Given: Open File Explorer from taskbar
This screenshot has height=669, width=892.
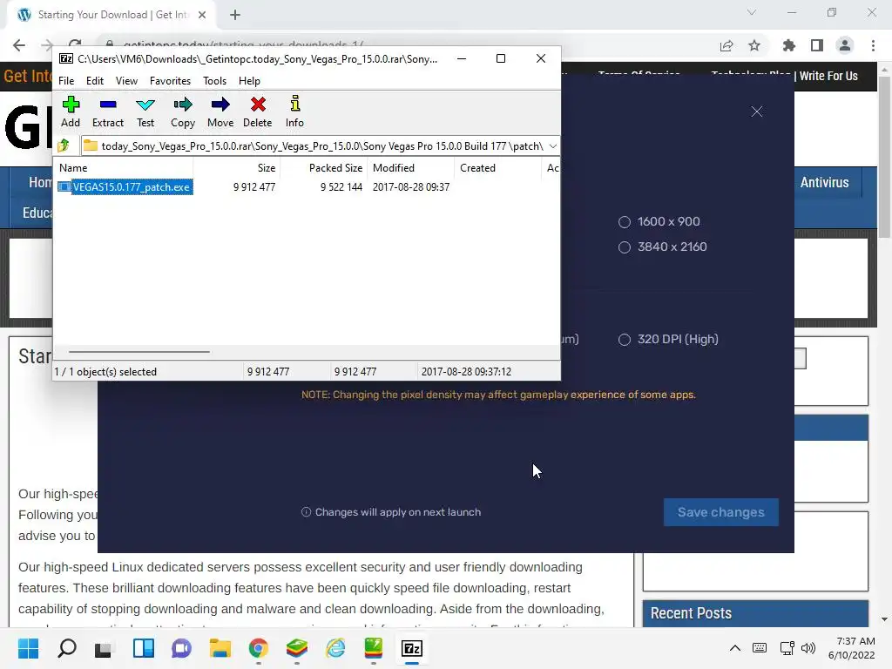Looking at the screenshot, I should tap(220, 648).
